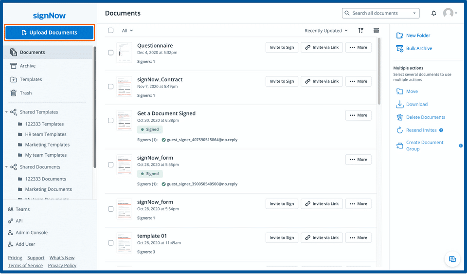
Task: Open the chat support icon
Action: click(452, 259)
